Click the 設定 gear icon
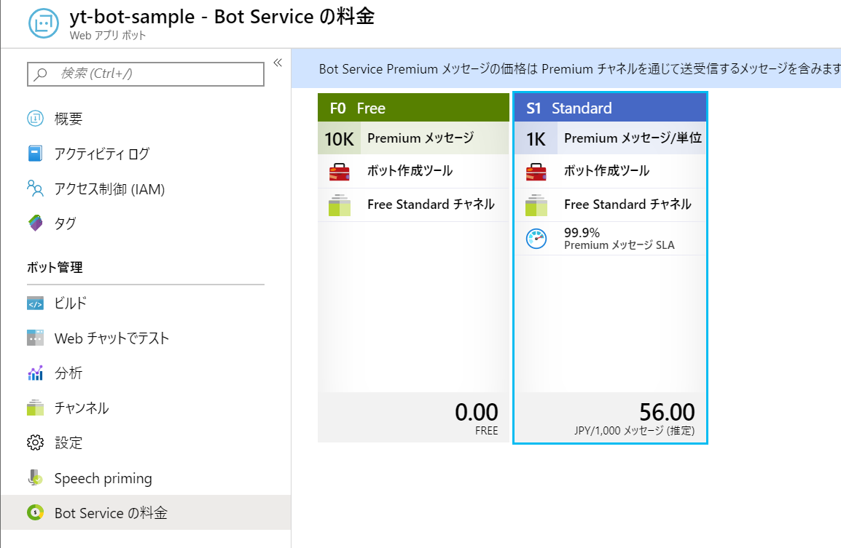 (x=35, y=442)
